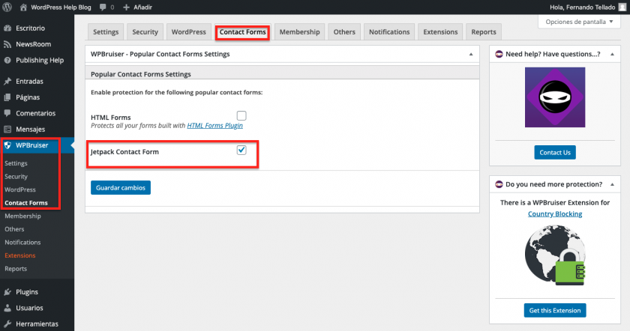Open the HTML Forms Plugin link
This screenshot has width=630, height=331.
pyautogui.click(x=214, y=126)
